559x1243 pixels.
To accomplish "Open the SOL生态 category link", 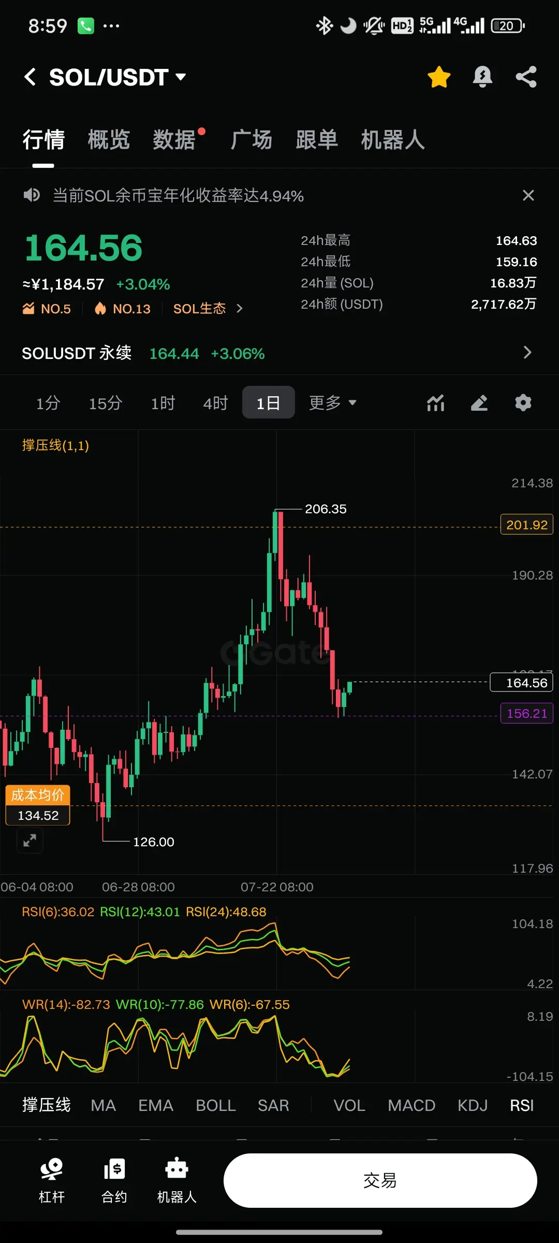I will point(200,309).
